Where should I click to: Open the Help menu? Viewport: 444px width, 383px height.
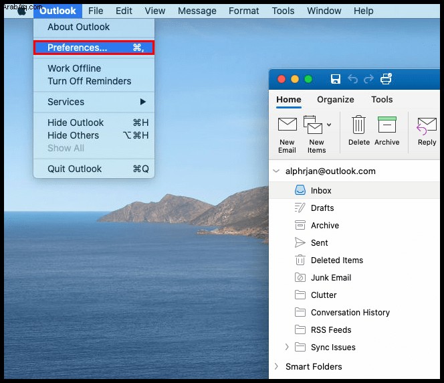pyautogui.click(x=364, y=11)
